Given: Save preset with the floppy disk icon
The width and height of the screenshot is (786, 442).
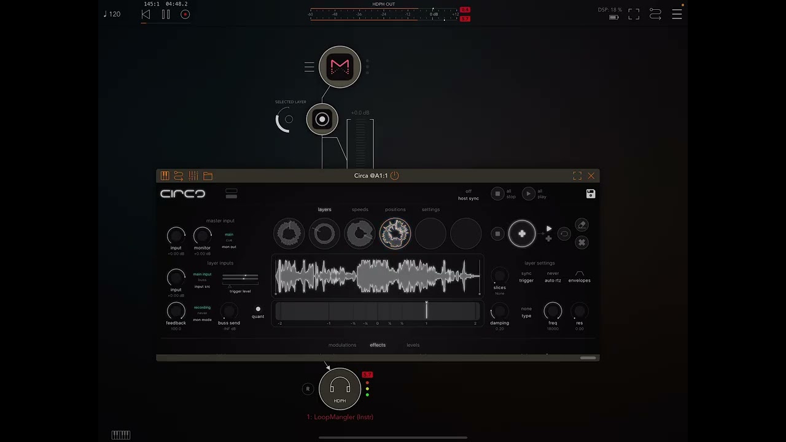Looking at the screenshot, I should point(591,193).
